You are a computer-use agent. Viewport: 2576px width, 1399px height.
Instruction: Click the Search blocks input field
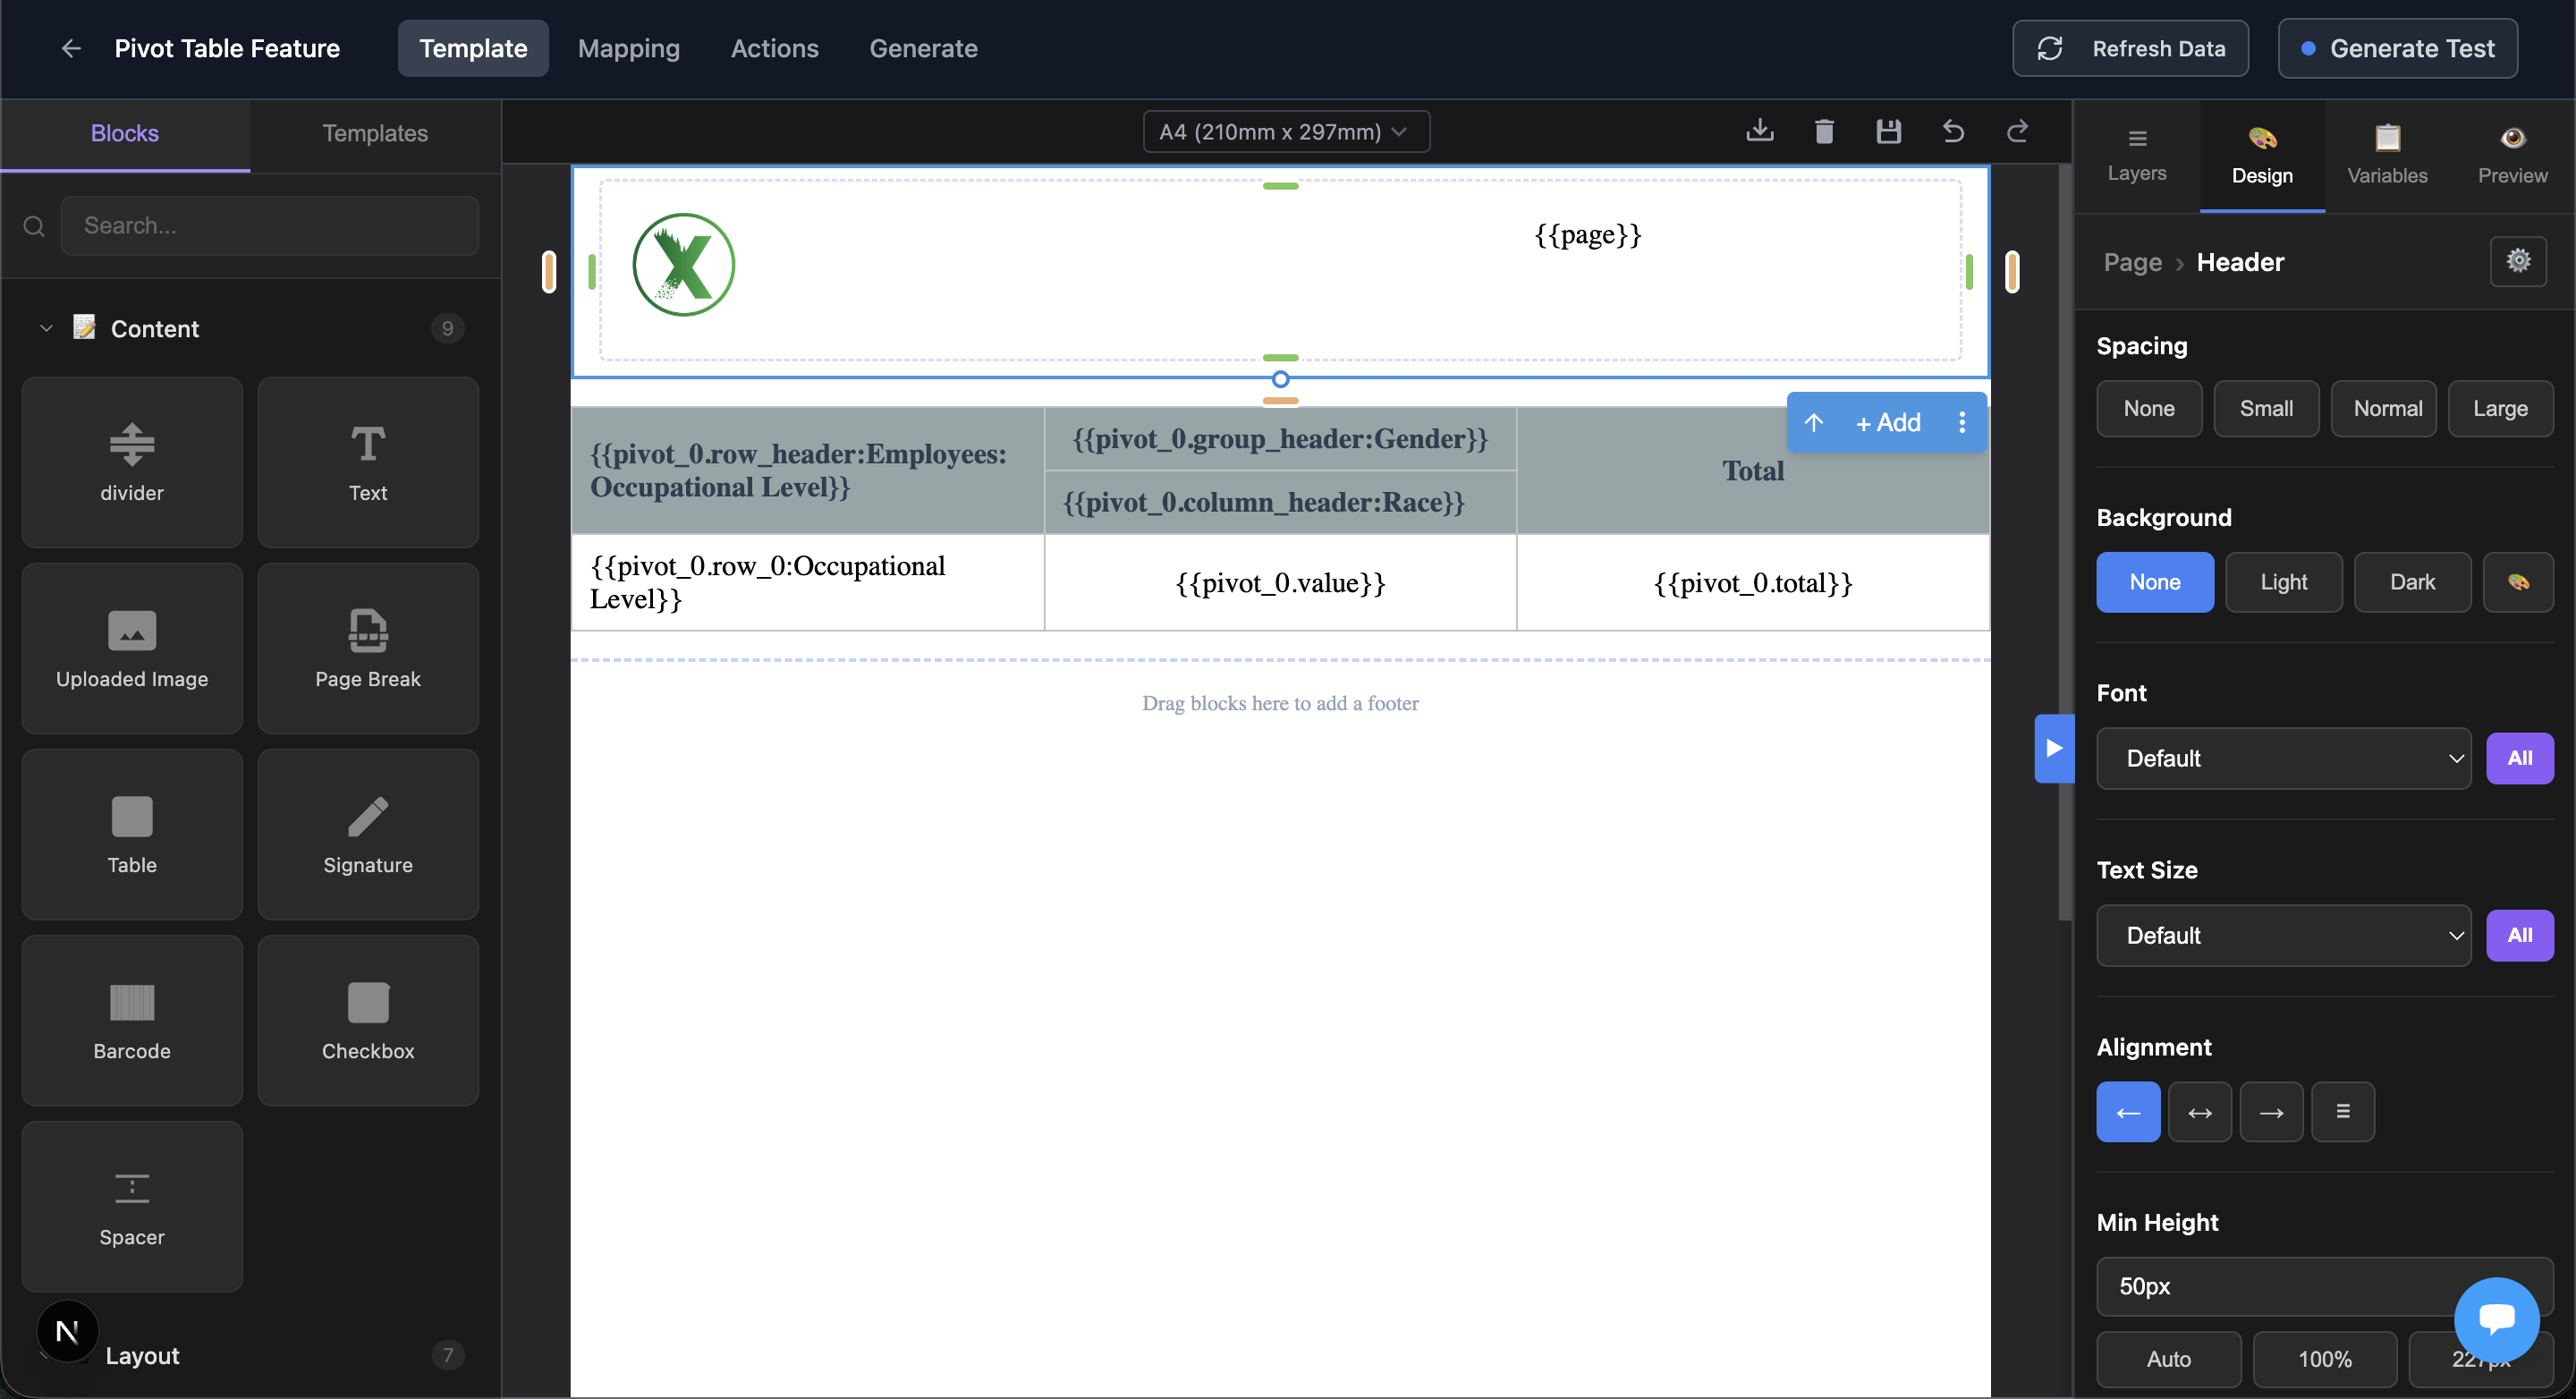pyautogui.click(x=270, y=226)
